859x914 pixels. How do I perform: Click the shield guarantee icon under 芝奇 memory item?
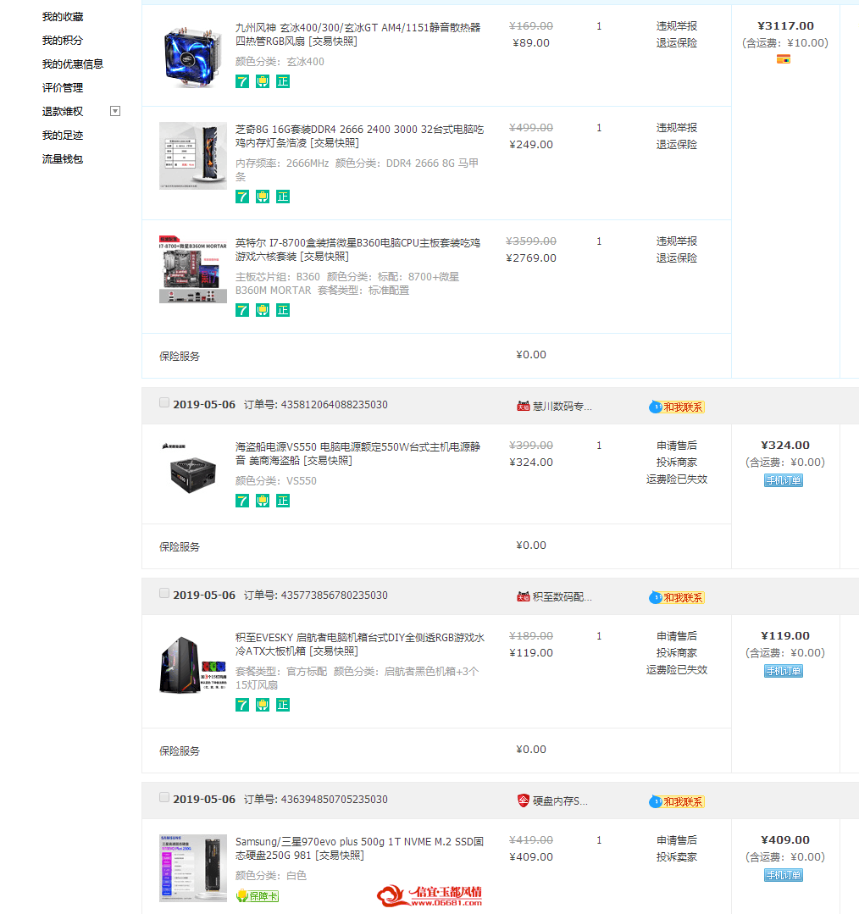coord(263,197)
